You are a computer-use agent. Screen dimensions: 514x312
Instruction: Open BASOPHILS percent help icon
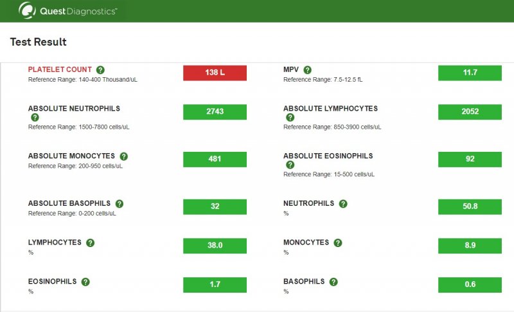click(333, 282)
